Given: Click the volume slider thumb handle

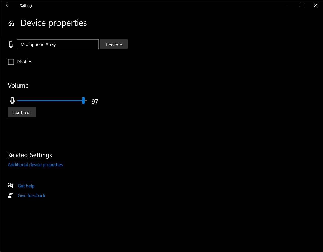Looking at the screenshot, I should (x=83, y=100).
